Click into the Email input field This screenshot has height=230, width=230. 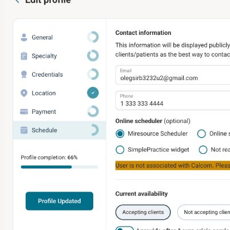coord(173,75)
